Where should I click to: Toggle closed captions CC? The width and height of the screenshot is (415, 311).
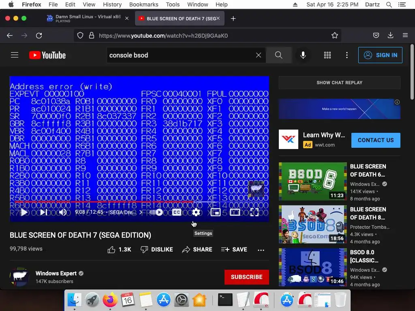[177, 212]
